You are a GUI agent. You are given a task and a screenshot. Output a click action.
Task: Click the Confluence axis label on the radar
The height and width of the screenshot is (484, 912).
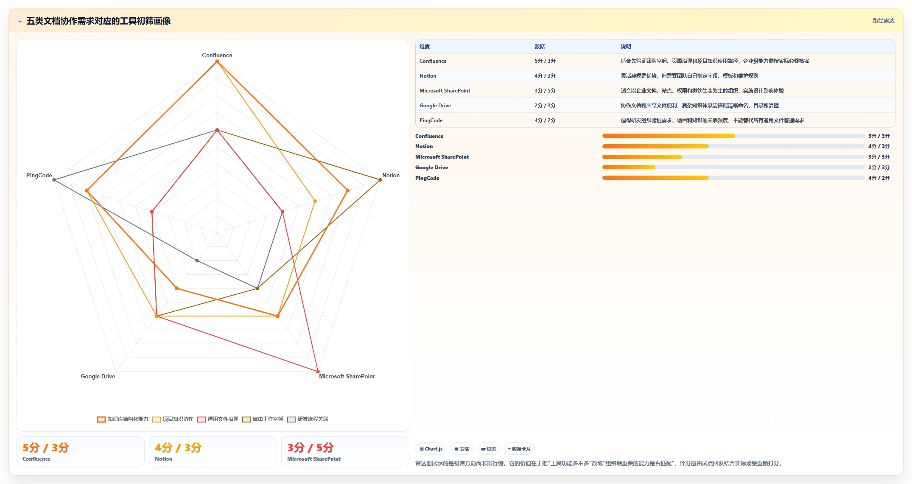(x=217, y=55)
